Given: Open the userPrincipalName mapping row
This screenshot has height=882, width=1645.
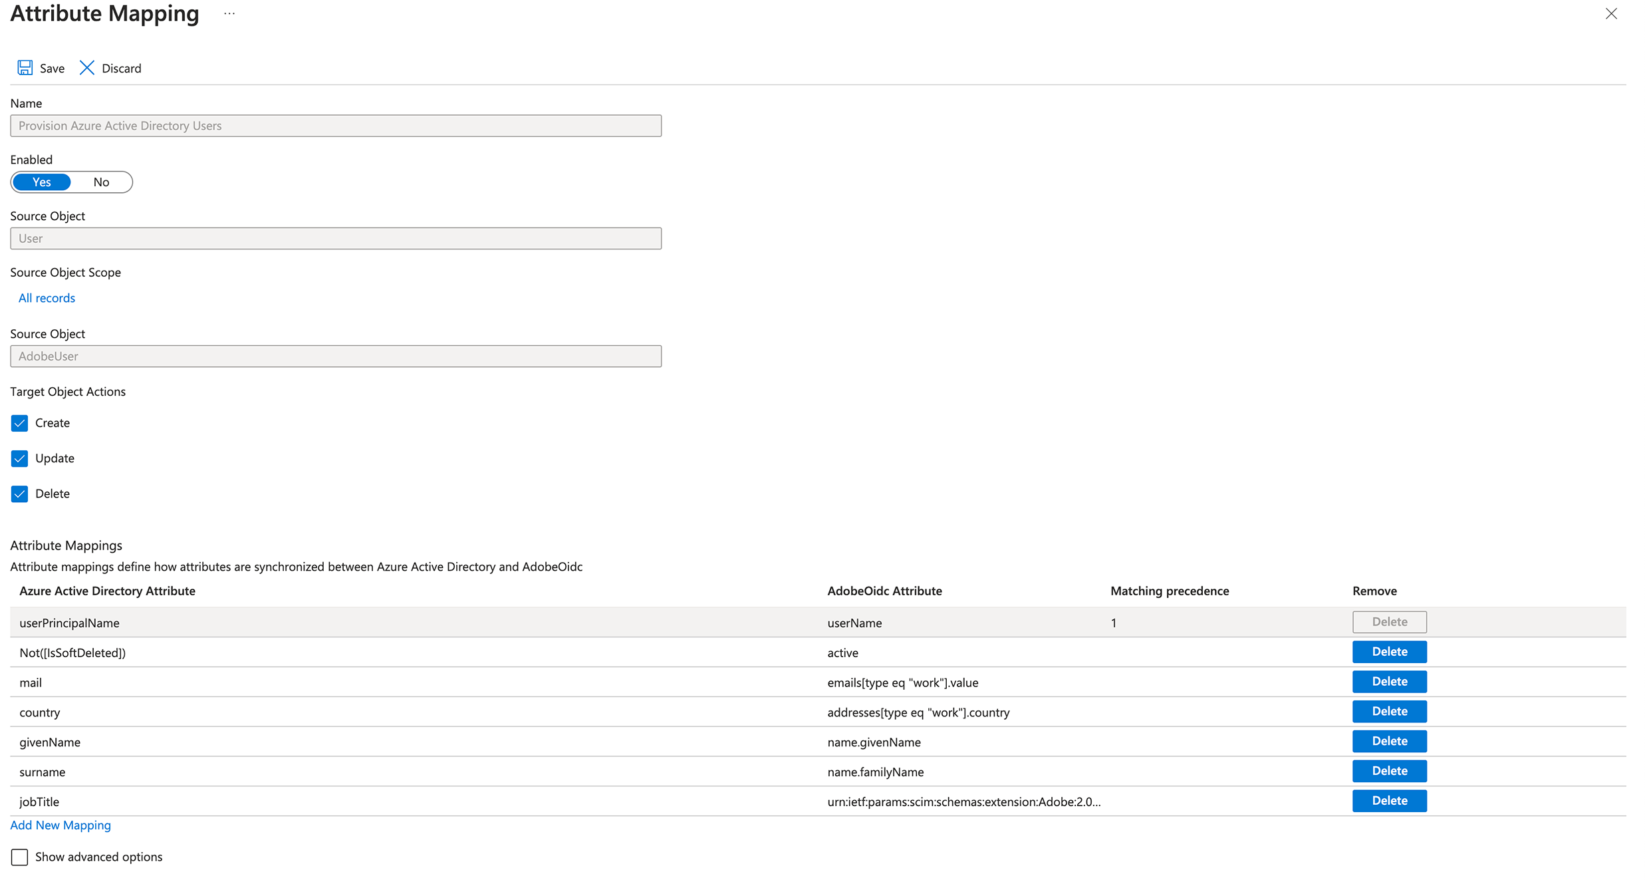Looking at the screenshot, I should pos(69,623).
